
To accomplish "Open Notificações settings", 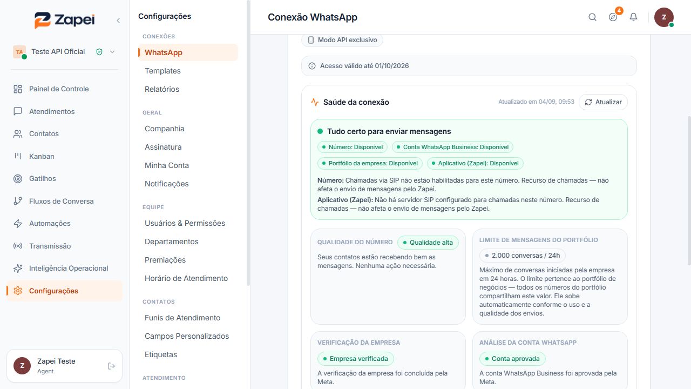I will point(188,184).
